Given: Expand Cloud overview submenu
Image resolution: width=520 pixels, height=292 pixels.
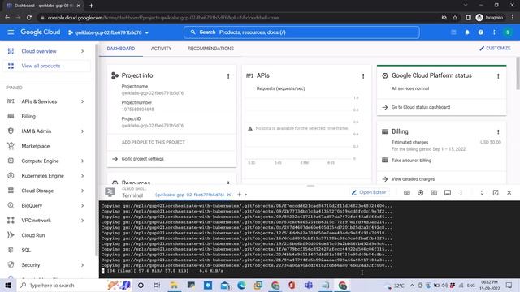Looking at the screenshot, I should [x=82, y=51].
